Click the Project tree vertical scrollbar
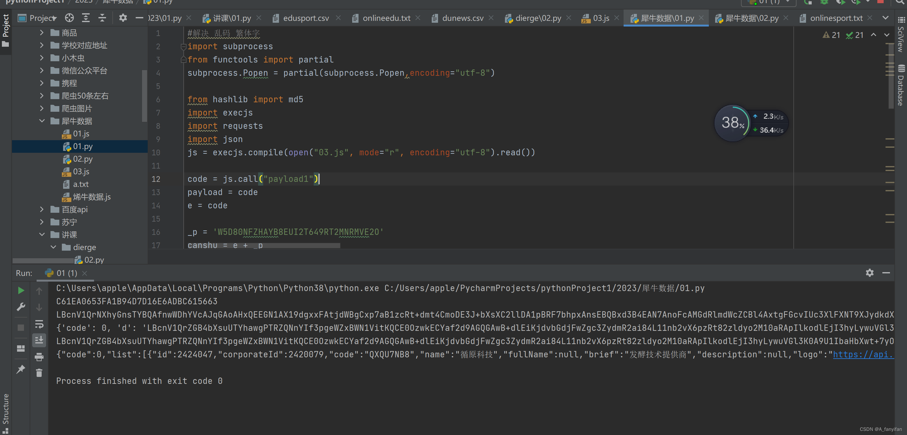This screenshot has height=435, width=907. 144,96
